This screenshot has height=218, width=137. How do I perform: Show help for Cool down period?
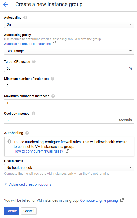click(33, 113)
